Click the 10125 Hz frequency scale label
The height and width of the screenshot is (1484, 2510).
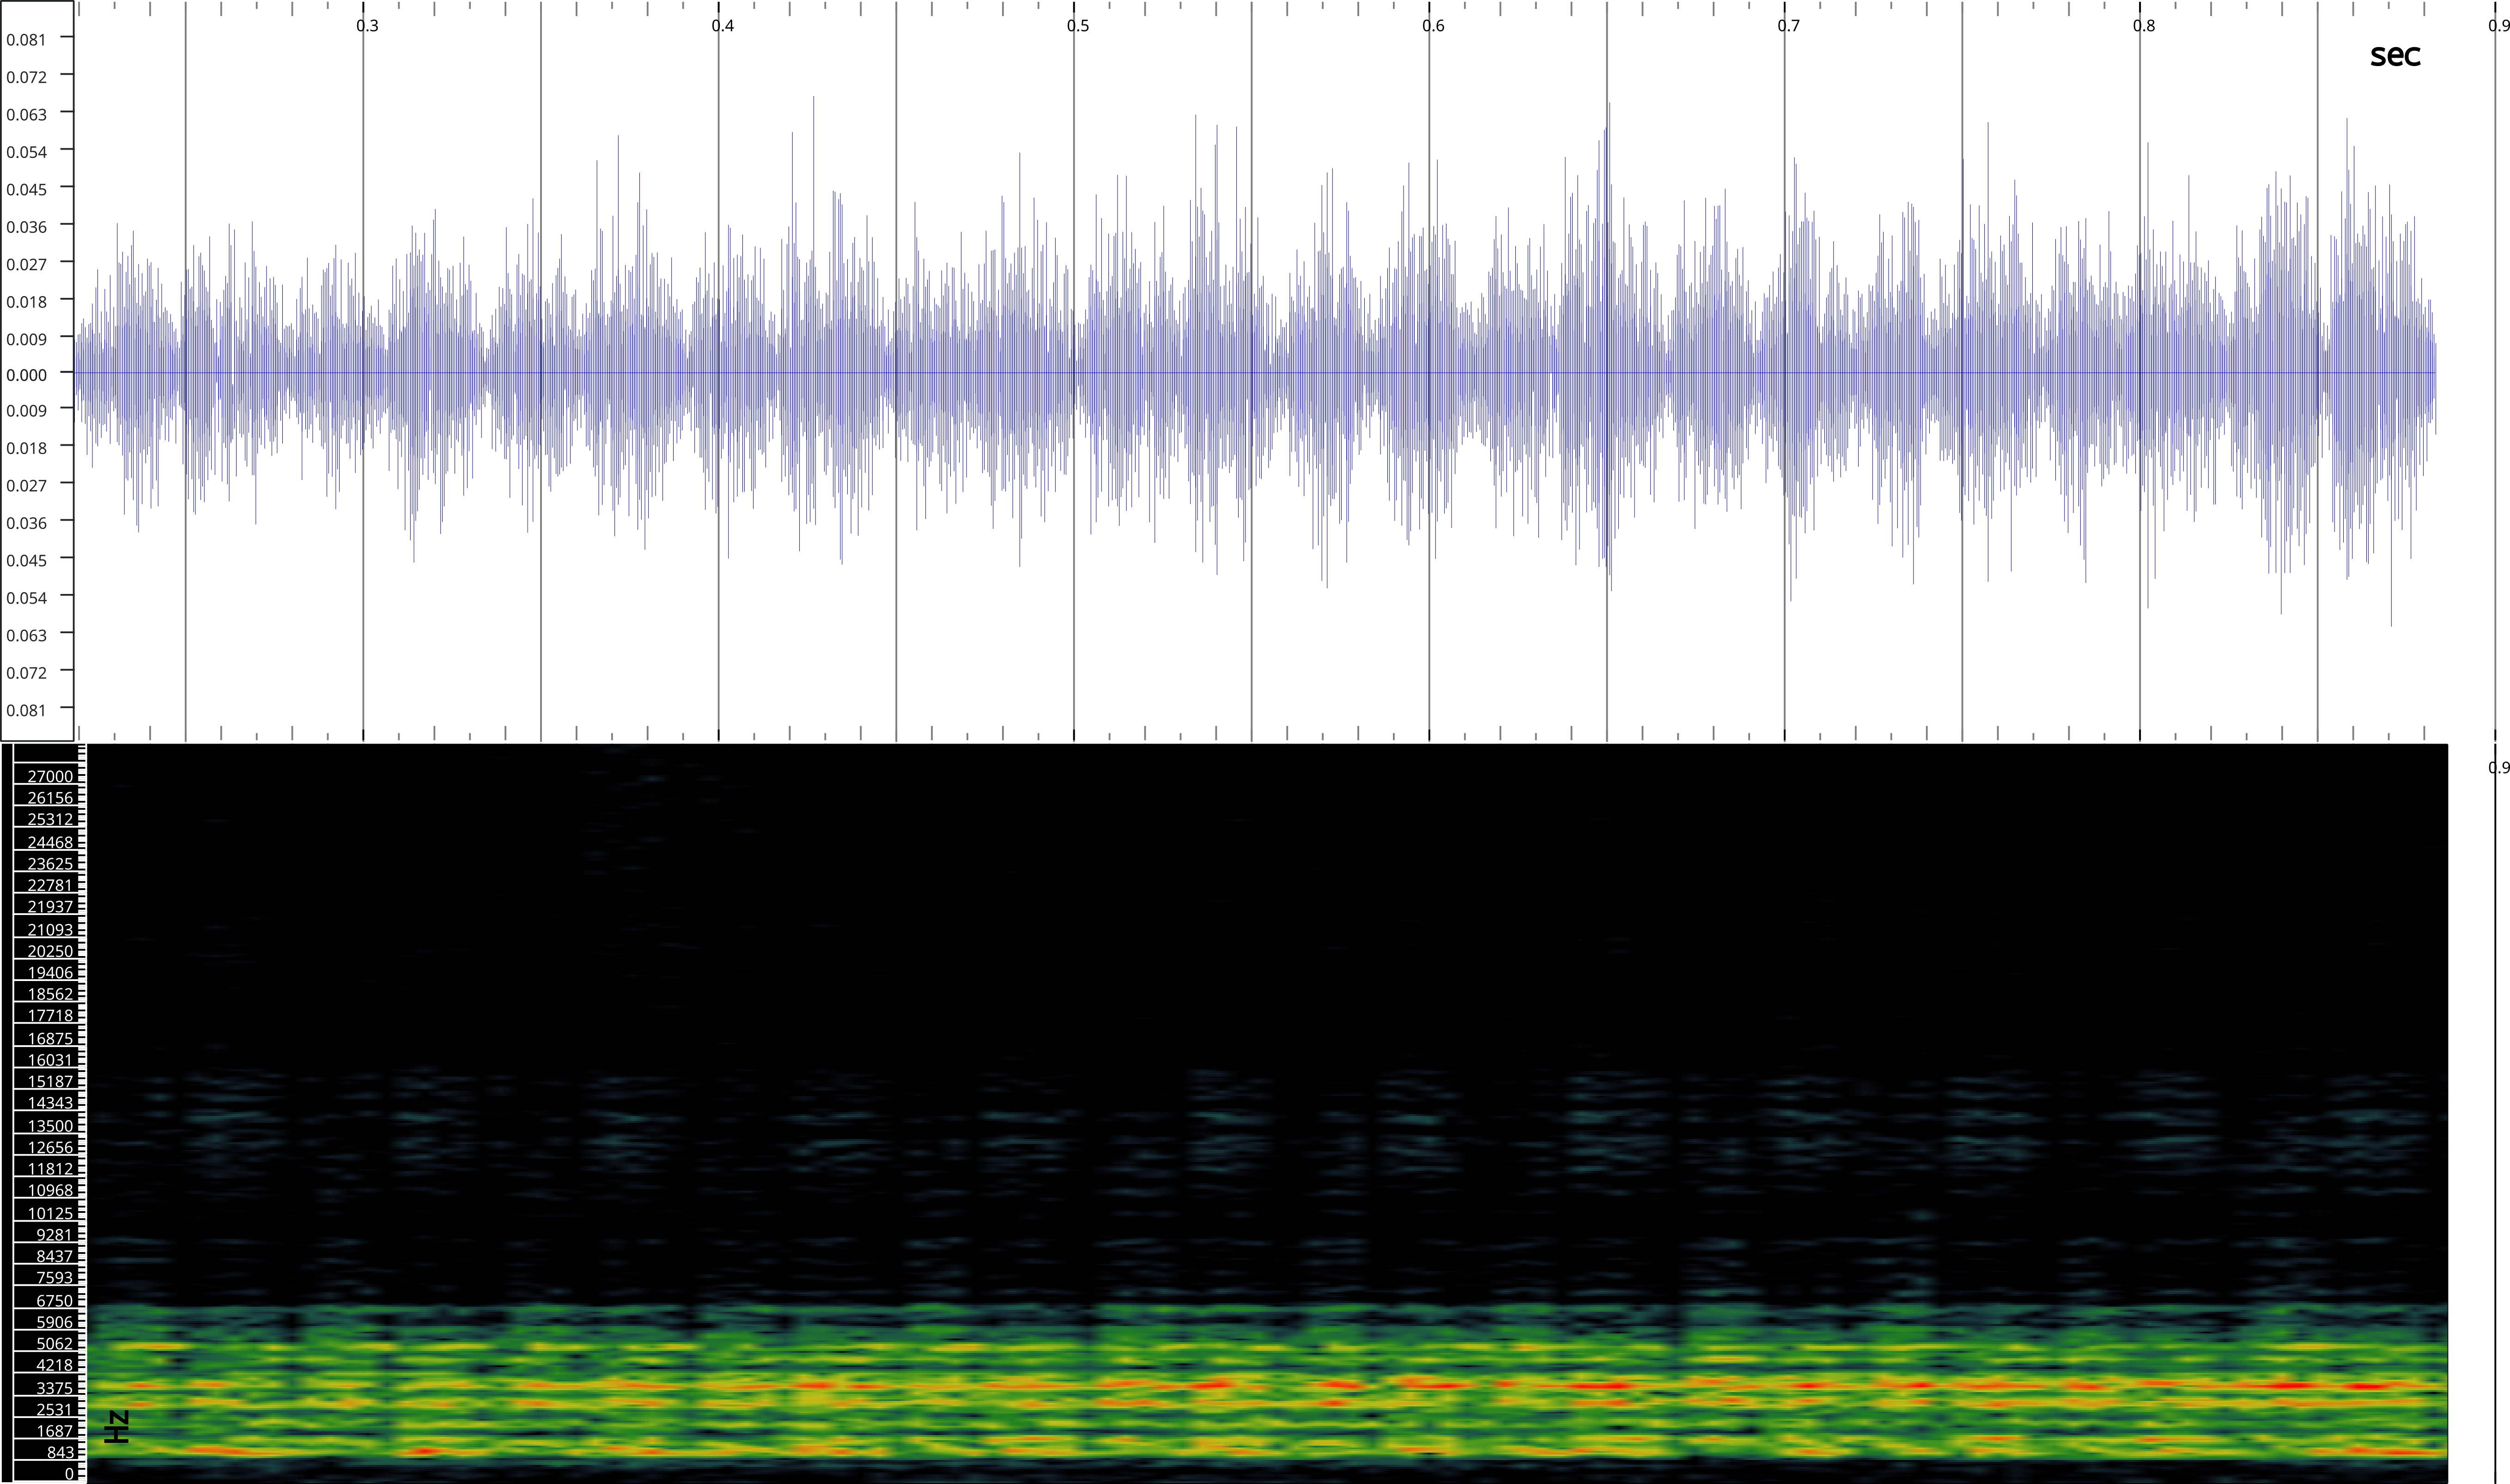[x=50, y=1213]
